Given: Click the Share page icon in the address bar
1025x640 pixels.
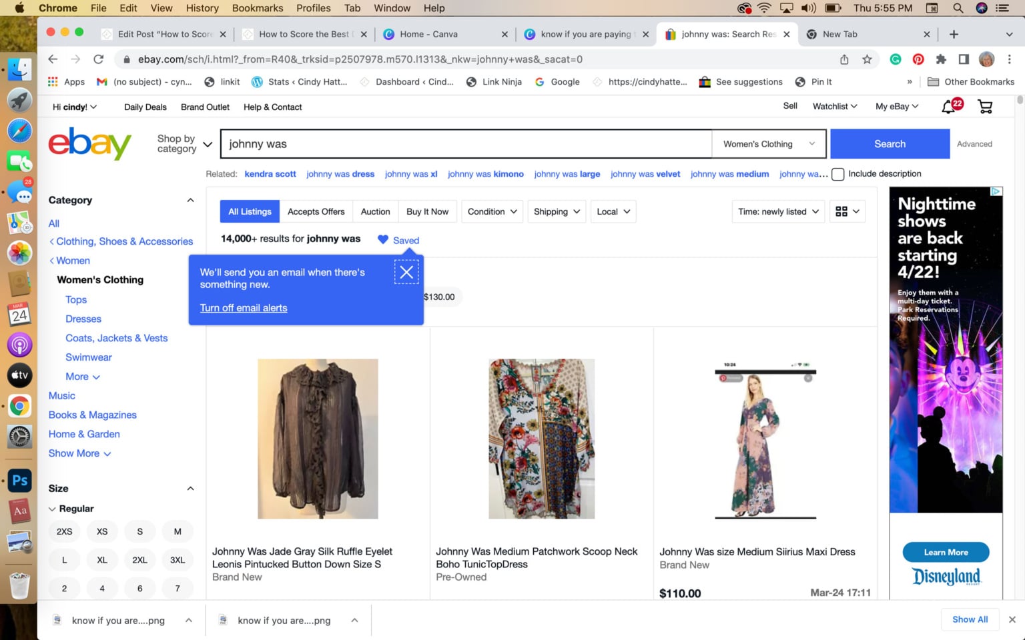Looking at the screenshot, I should coord(844,59).
